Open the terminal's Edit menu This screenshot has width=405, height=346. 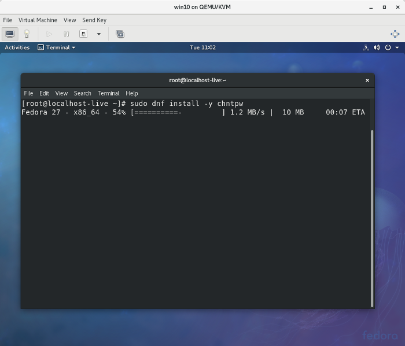(45, 93)
